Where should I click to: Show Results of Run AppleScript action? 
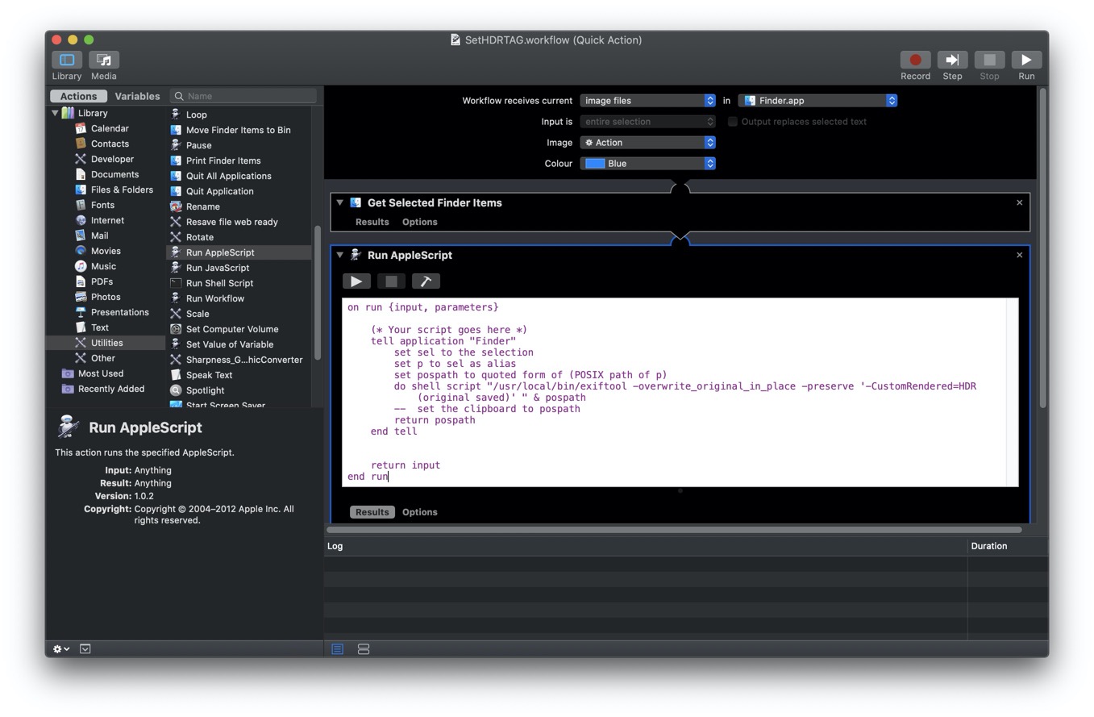coord(372,512)
